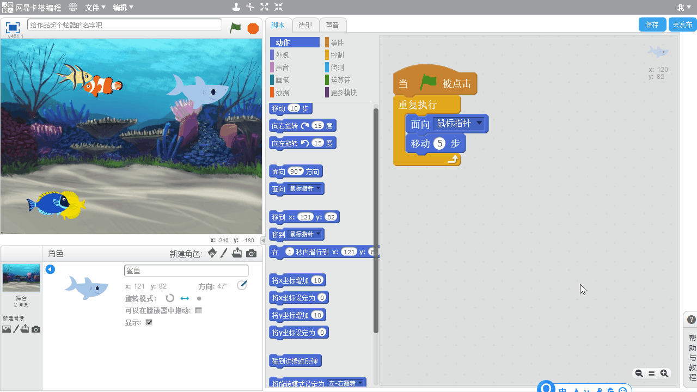Paint a new sprite with brush icon

pyautogui.click(x=224, y=253)
